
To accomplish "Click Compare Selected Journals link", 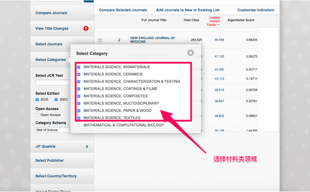I will 123,10.
